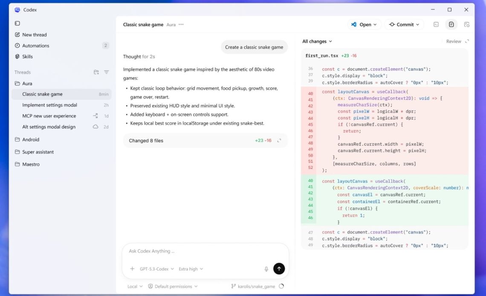Expand the All changes dropdown
This screenshot has height=296, width=486.
(317, 41)
